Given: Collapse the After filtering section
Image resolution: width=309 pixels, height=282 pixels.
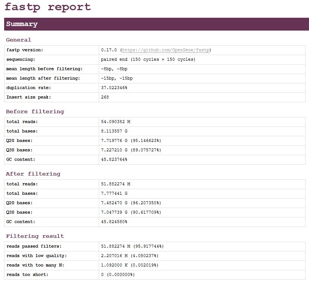Looking at the screenshot, I should click(33, 174).
